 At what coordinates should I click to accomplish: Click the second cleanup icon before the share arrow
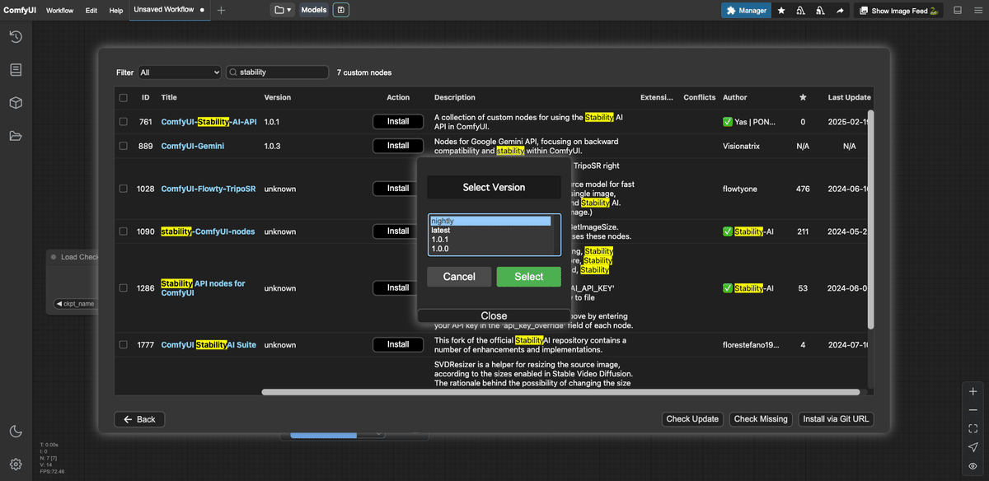(820, 11)
